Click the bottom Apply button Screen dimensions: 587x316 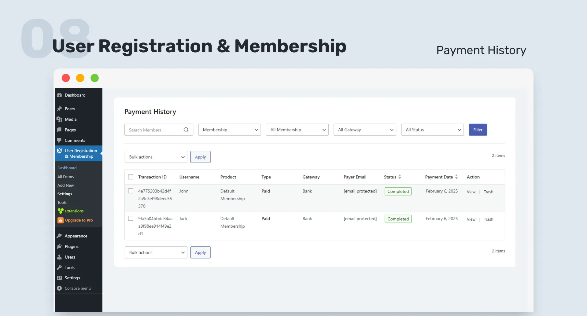pyautogui.click(x=201, y=252)
